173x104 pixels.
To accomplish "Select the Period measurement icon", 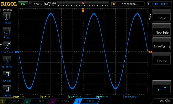I will [x=7, y=17].
